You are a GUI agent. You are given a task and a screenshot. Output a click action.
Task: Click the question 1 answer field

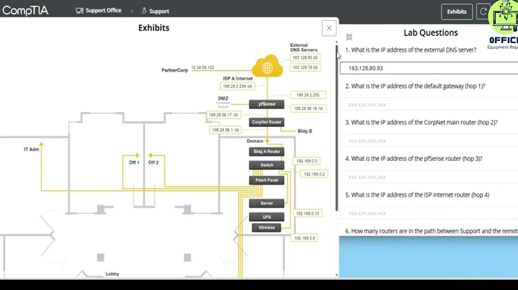click(429, 68)
